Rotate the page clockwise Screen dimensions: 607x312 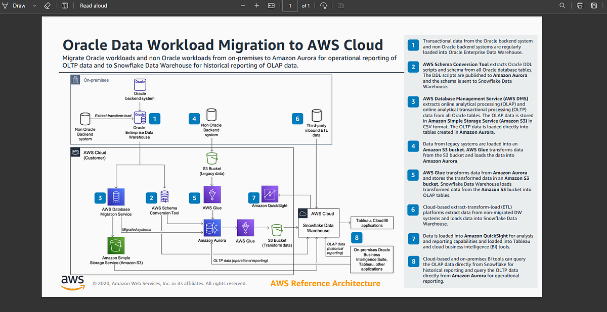point(323,6)
